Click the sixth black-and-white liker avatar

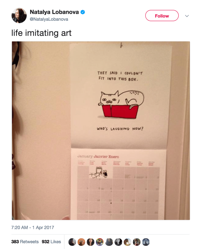(118, 242)
